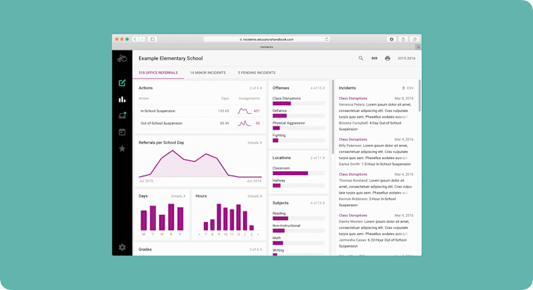The width and height of the screenshot is (533, 290).
Task: Add a new browser tab with plus
Action: [x=418, y=47]
